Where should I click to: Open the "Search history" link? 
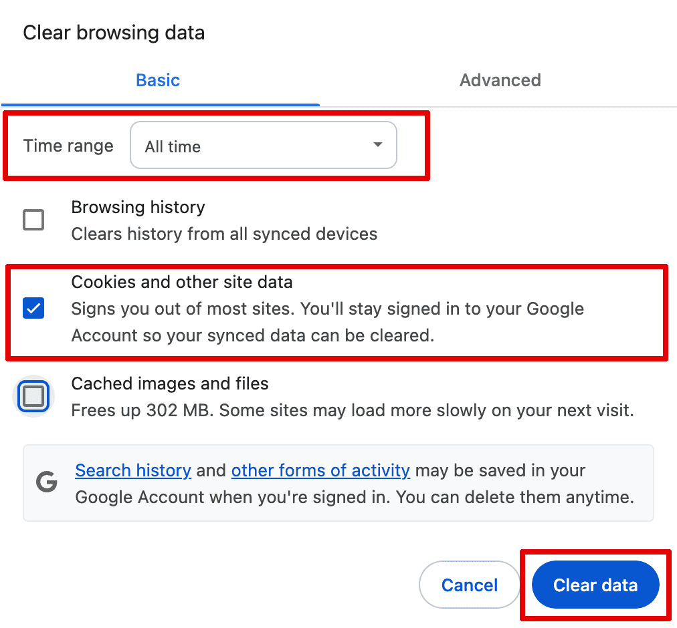(x=133, y=470)
